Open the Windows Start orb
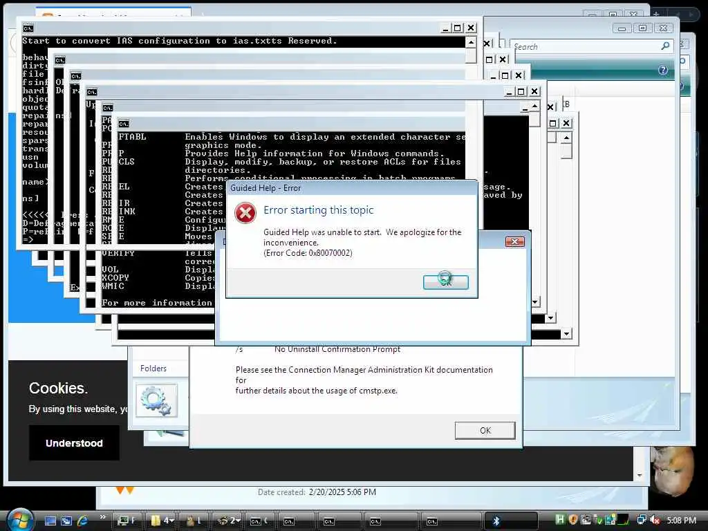 21,520
